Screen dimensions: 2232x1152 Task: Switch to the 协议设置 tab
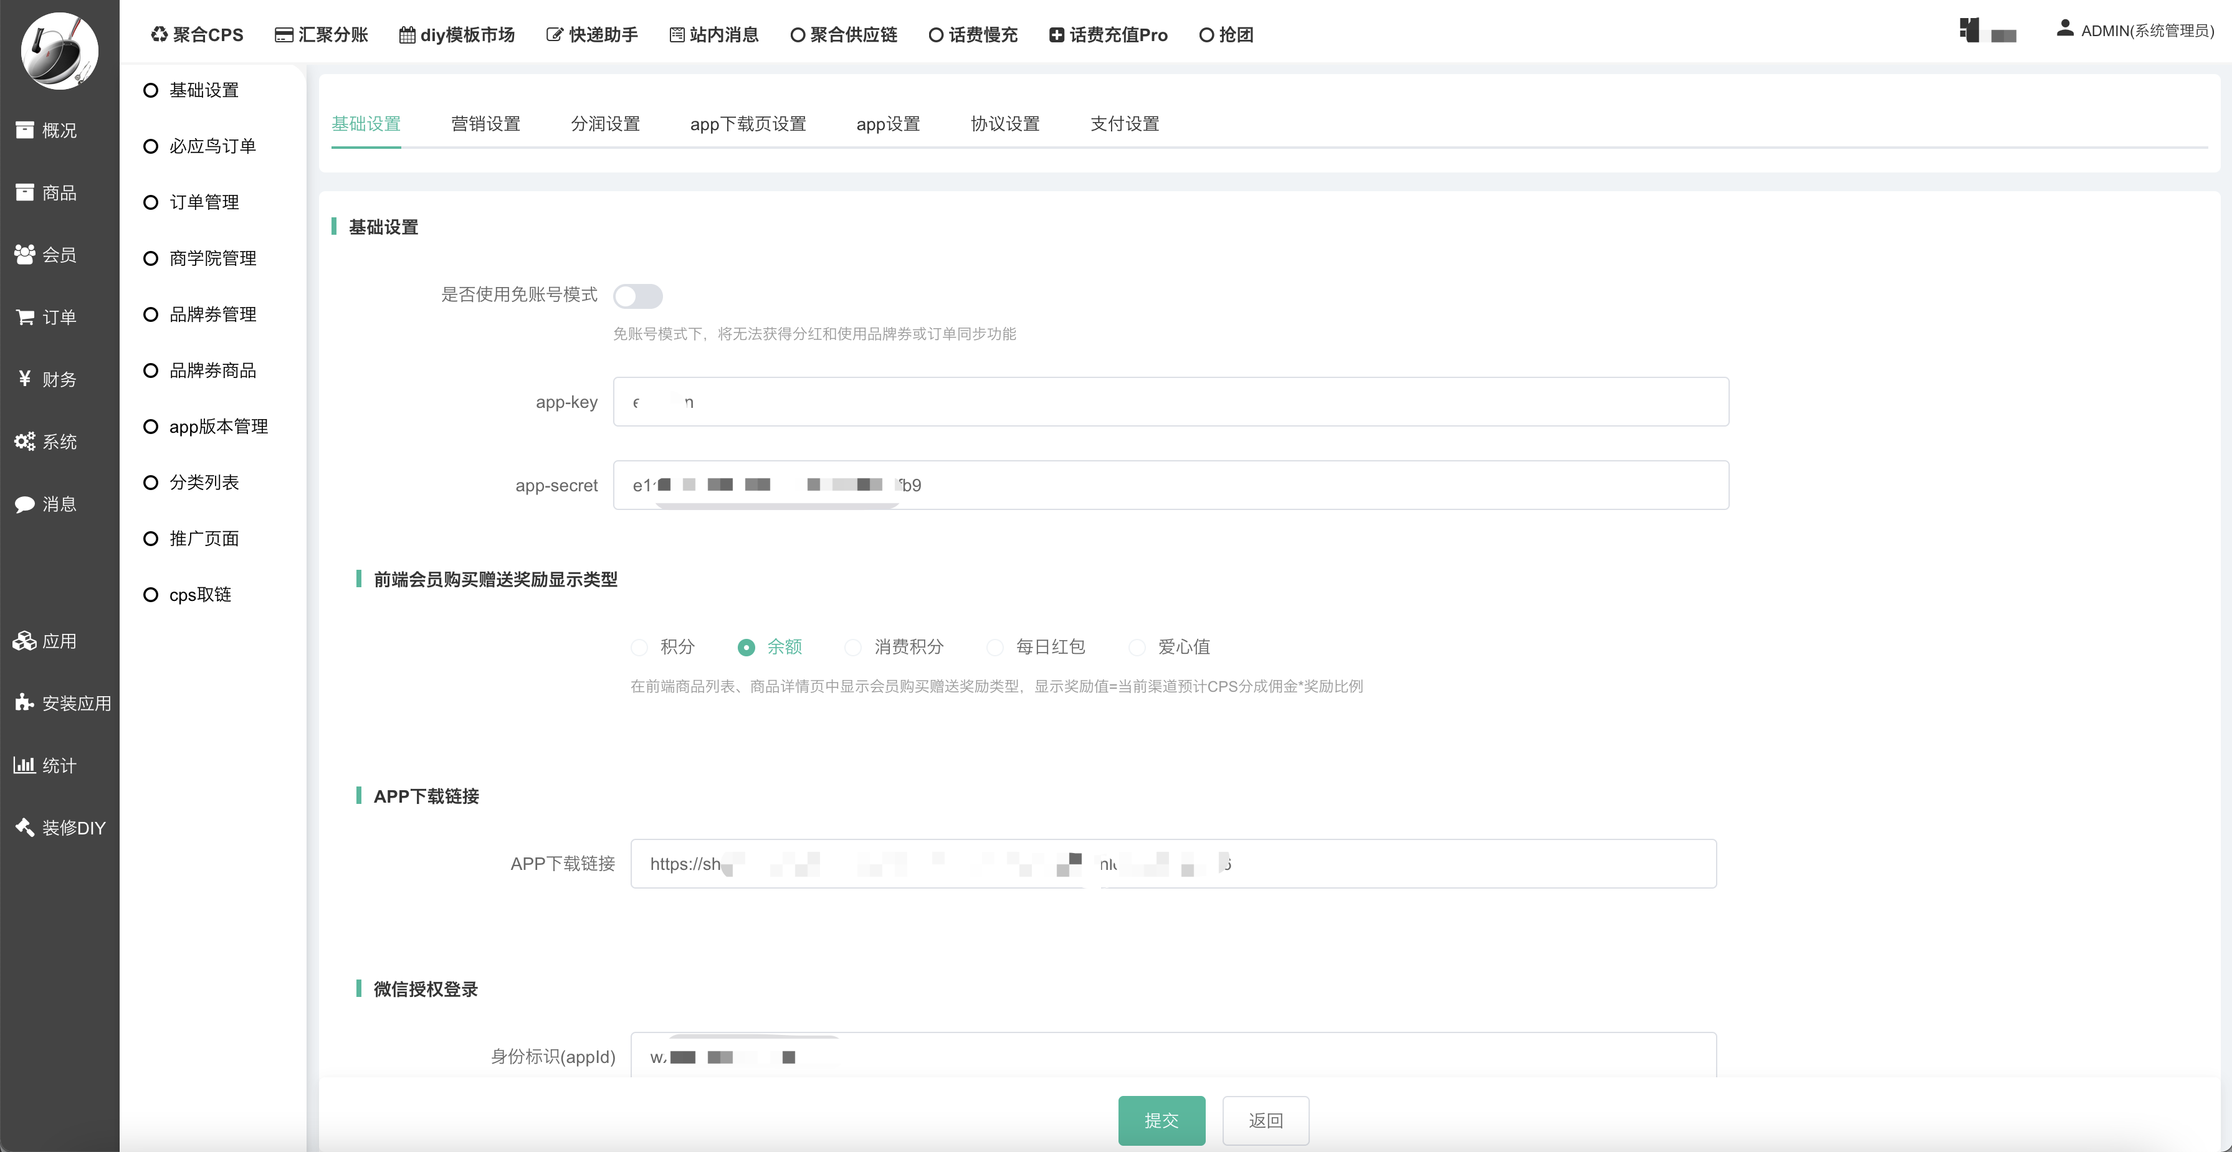tap(1006, 124)
